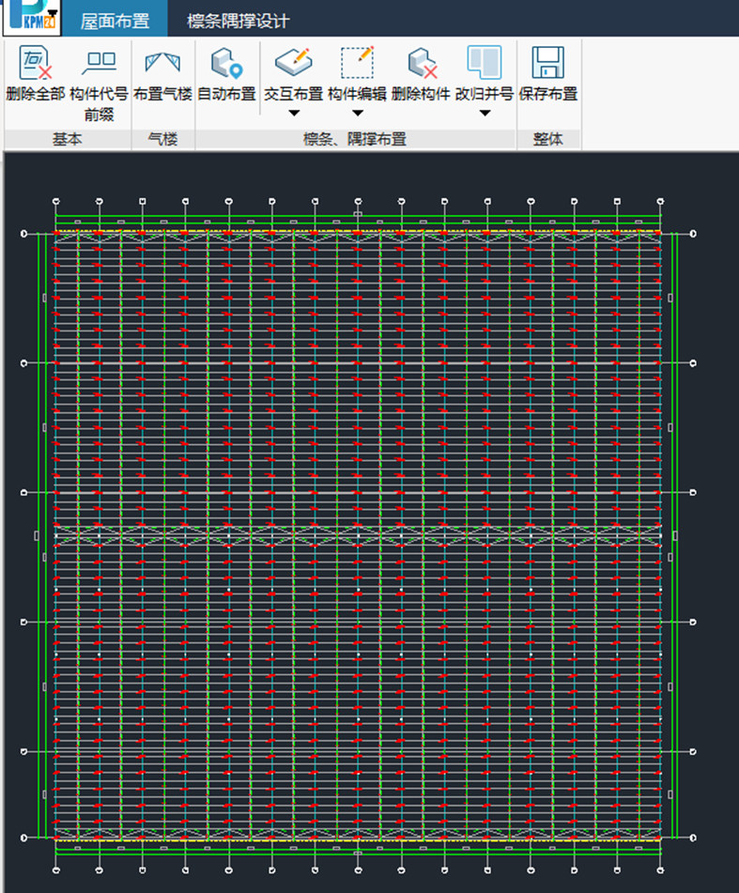The width and height of the screenshot is (739, 893).
Task: Click the 基本 group label
Action: click(x=68, y=139)
